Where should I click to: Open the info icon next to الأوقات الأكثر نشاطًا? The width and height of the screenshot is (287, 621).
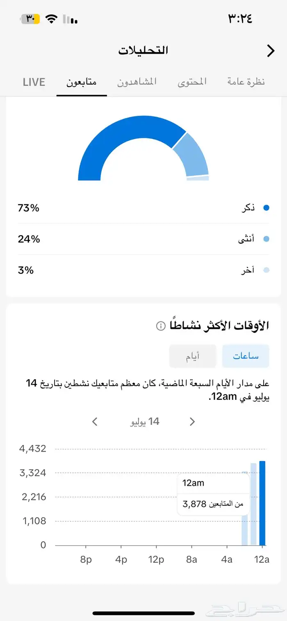tap(161, 326)
